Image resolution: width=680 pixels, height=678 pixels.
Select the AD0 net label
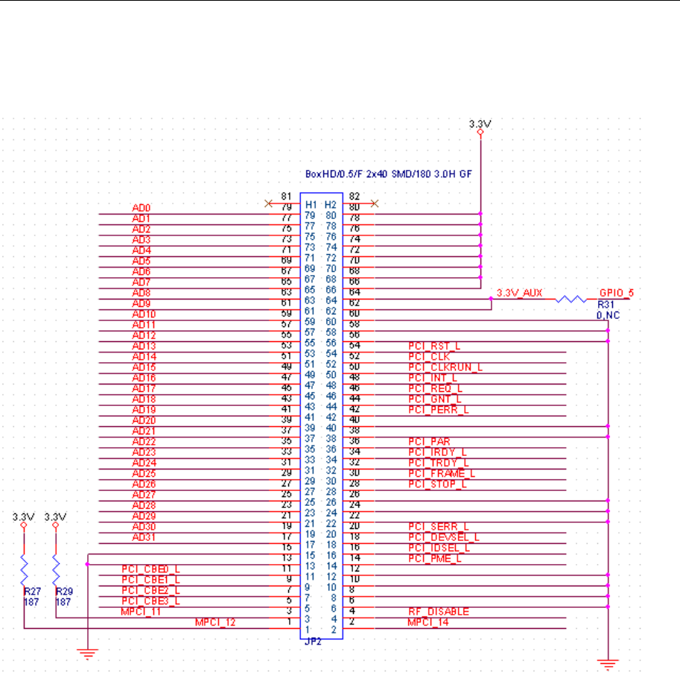click(141, 208)
